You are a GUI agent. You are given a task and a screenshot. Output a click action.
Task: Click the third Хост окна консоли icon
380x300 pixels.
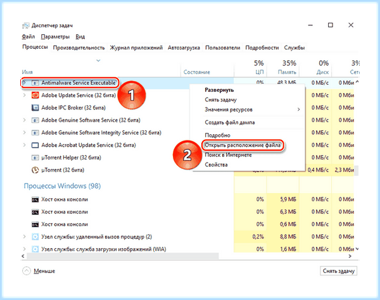[35, 225]
